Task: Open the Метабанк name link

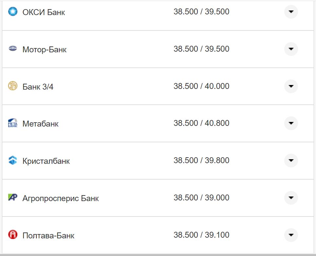Action: pyautogui.click(x=40, y=124)
